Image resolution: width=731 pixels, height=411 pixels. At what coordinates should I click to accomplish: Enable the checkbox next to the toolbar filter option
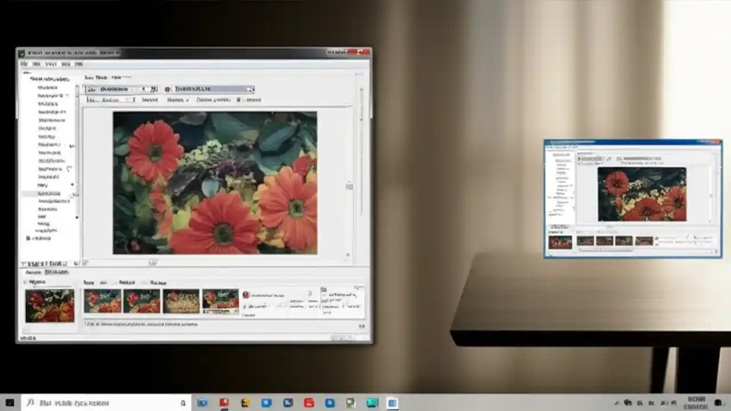[239, 99]
